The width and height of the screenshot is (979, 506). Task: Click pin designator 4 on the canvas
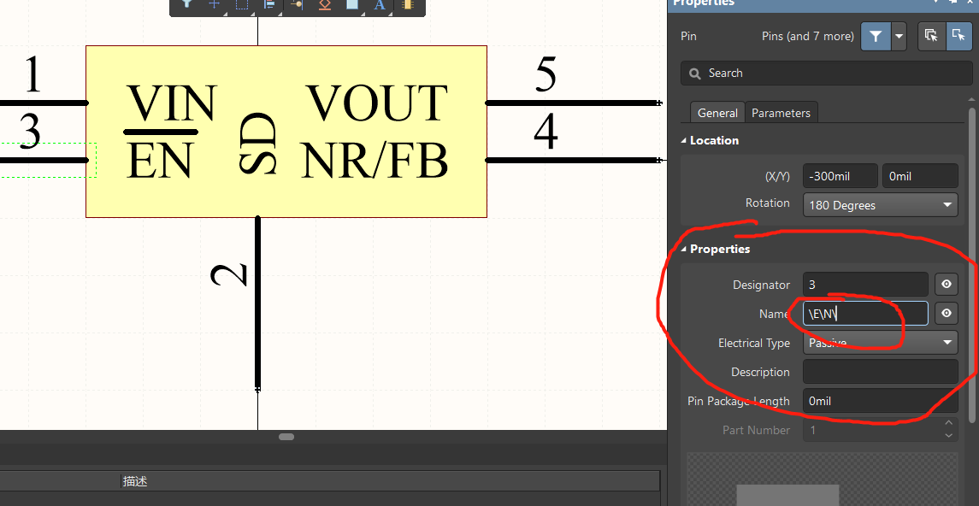546,132
